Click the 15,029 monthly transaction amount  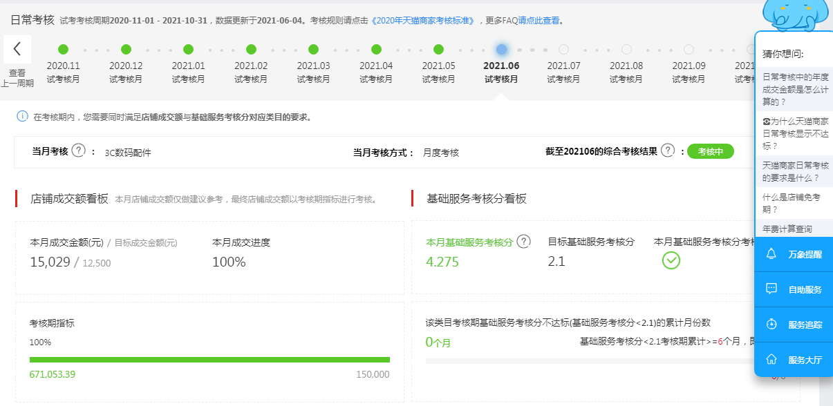point(50,262)
